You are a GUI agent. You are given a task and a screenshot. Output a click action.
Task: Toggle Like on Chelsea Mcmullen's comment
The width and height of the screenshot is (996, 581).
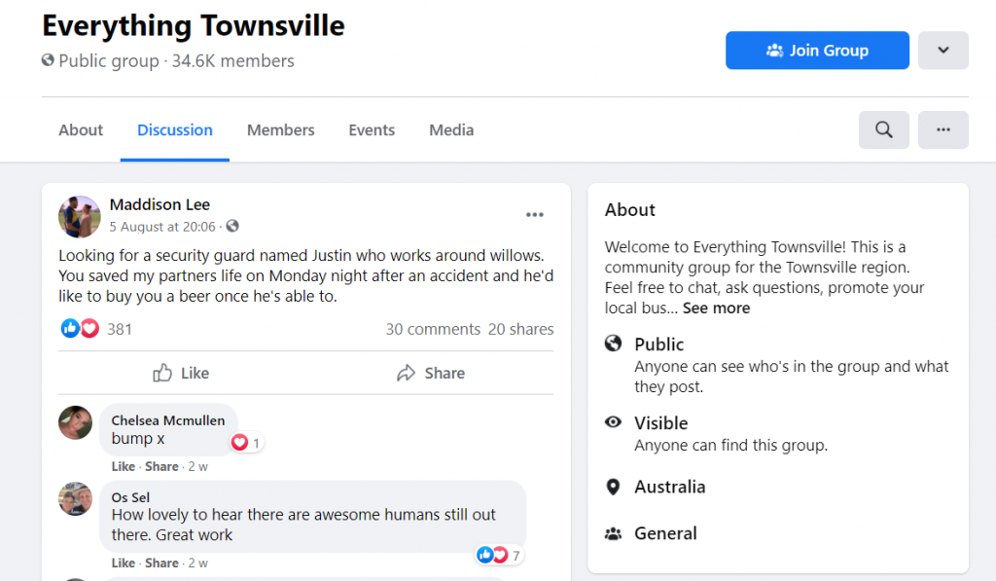(x=124, y=466)
